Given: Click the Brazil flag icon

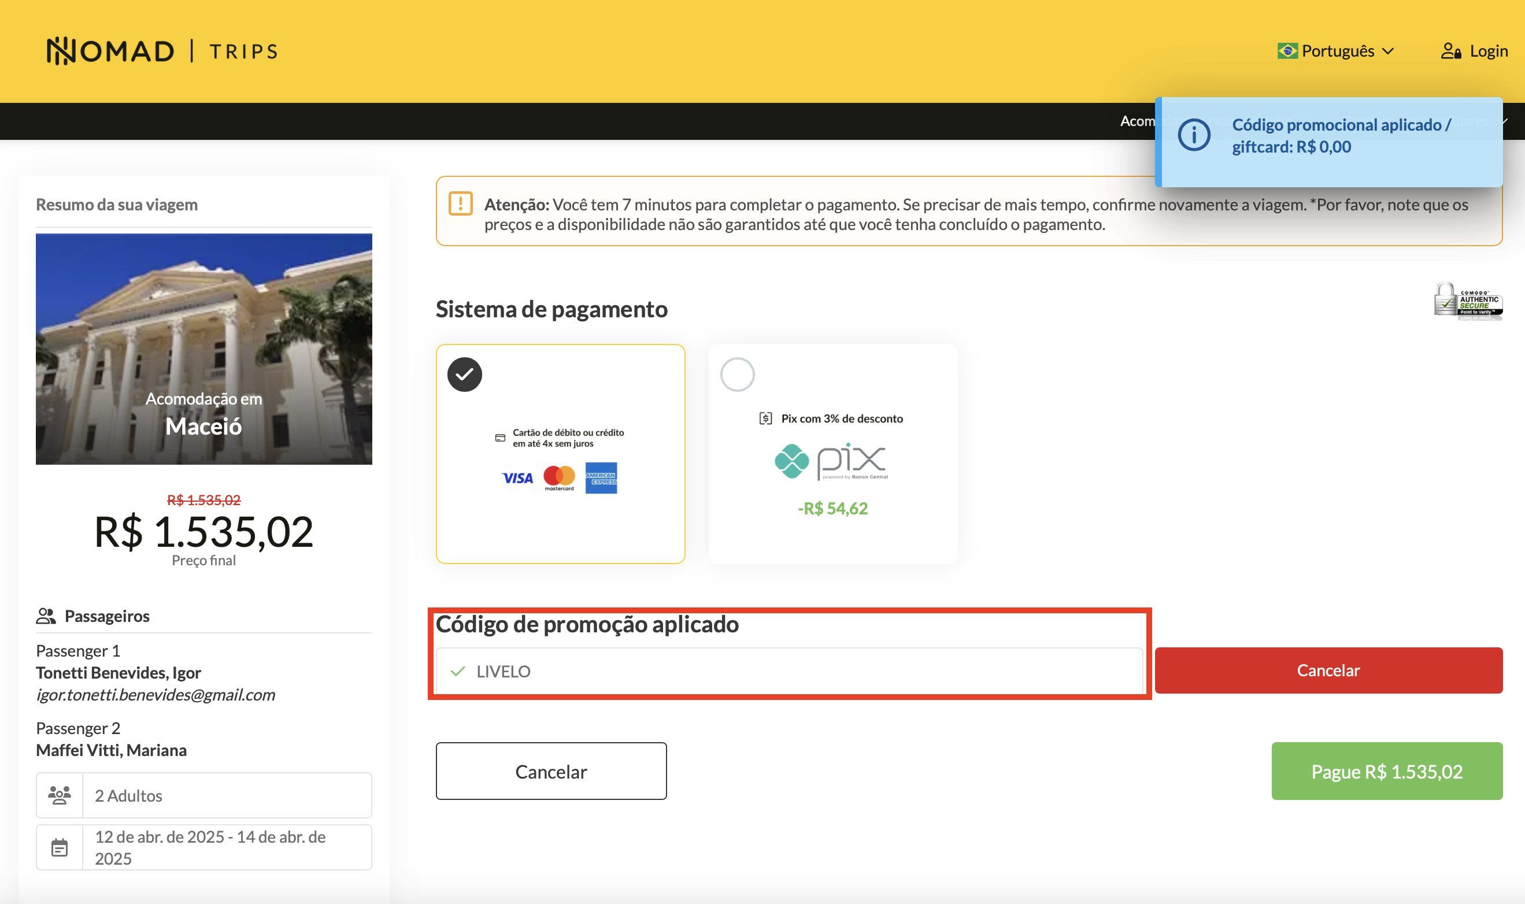Looking at the screenshot, I should click(1287, 51).
